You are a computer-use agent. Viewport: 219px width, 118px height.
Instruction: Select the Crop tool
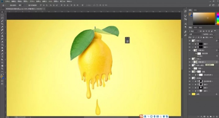[x=2, y=24]
